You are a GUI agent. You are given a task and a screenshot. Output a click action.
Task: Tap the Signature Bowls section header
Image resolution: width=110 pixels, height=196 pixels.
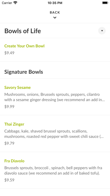[x=24, y=72]
